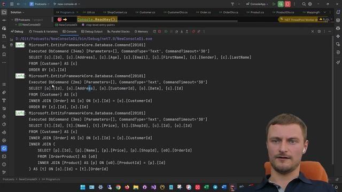Screen dimensions: 342x192
Task: Click the NewConsoleDi.exe path link
Action: point(84,39)
